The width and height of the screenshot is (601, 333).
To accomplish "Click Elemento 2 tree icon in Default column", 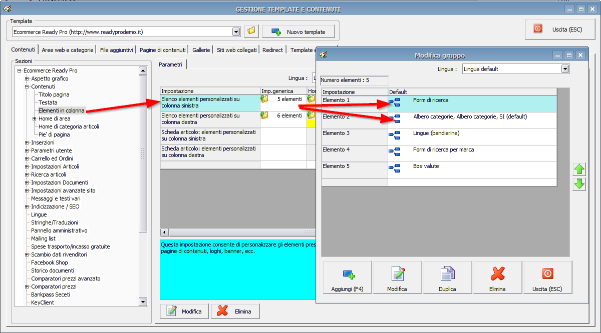I will click(394, 118).
